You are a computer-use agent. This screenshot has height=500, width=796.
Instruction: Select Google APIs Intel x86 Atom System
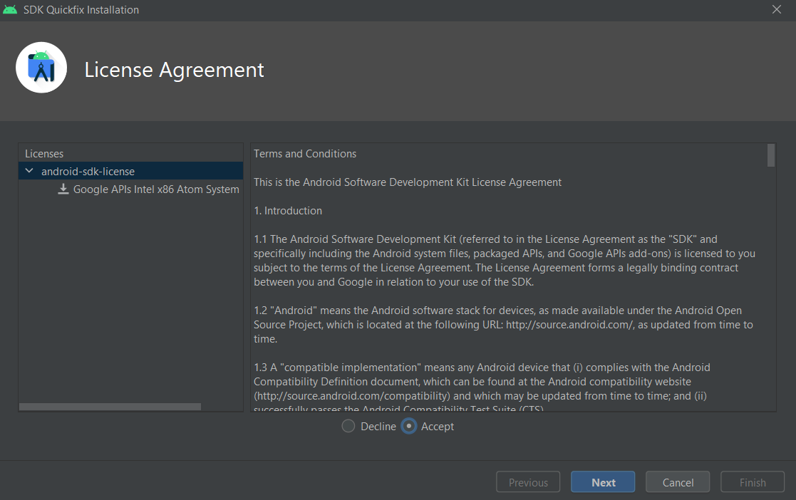point(156,189)
